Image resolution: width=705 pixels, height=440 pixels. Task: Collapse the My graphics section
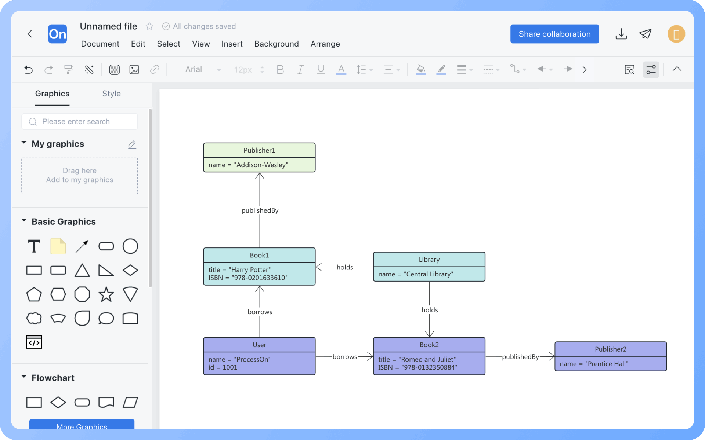pyautogui.click(x=24, y=143)
